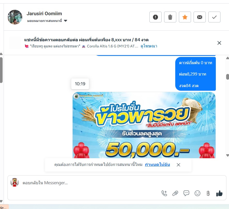The width and height of the screenshot is (229, 209).
Task: Toggle the orange star follow-up flag
Action: [185, 17]
